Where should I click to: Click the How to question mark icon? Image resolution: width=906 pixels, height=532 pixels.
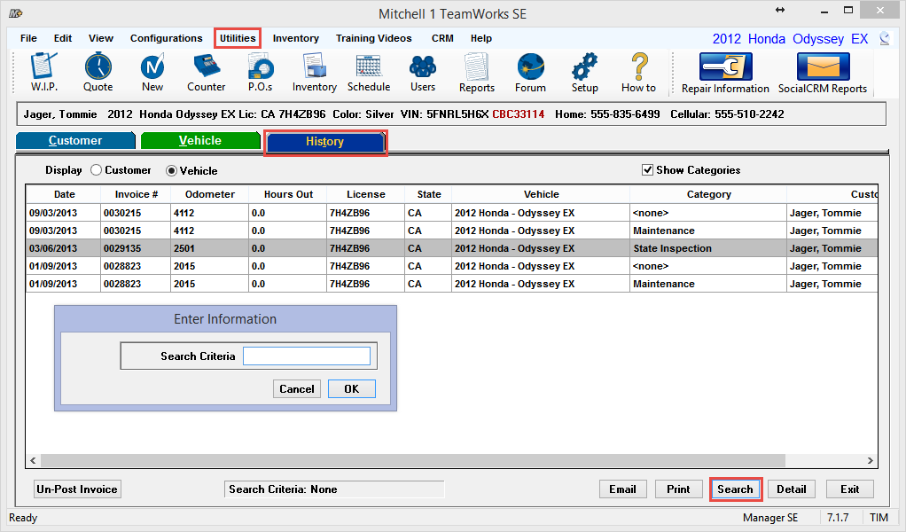[x=638, y=72]
